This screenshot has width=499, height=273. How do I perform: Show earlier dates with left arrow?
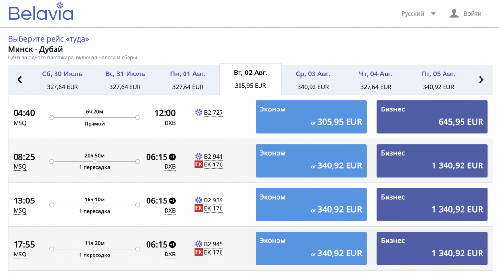coord(20,79)
